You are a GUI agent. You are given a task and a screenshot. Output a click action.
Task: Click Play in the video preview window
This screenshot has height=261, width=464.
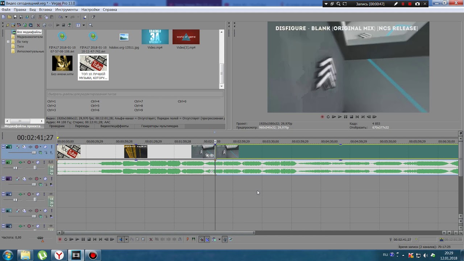[340, 117]
